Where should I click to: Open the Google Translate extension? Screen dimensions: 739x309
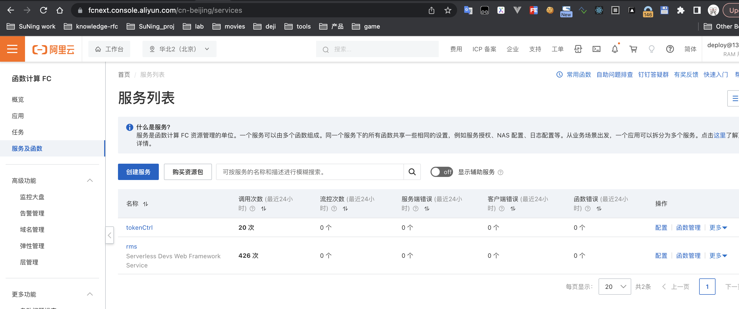pyautogui.click(x=468, y=11)
